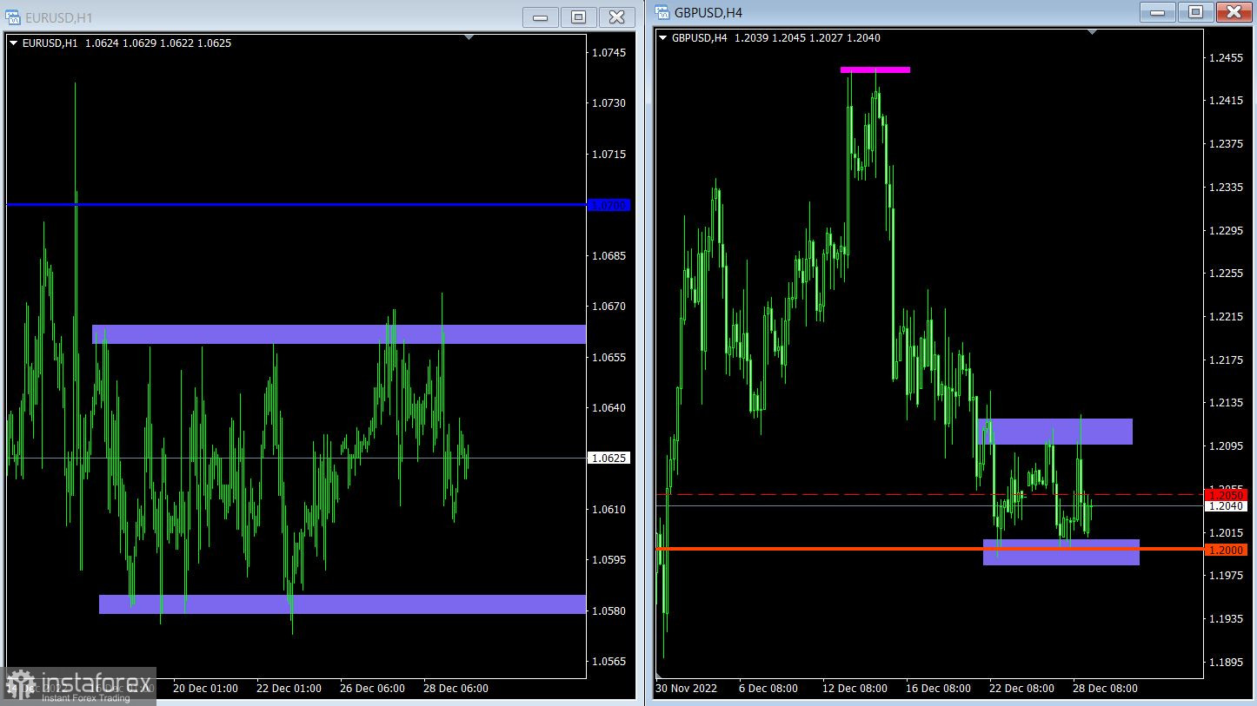
Task: Click the red 1.2050 price tag on GBPUSD
Action: pos(1226,494)
